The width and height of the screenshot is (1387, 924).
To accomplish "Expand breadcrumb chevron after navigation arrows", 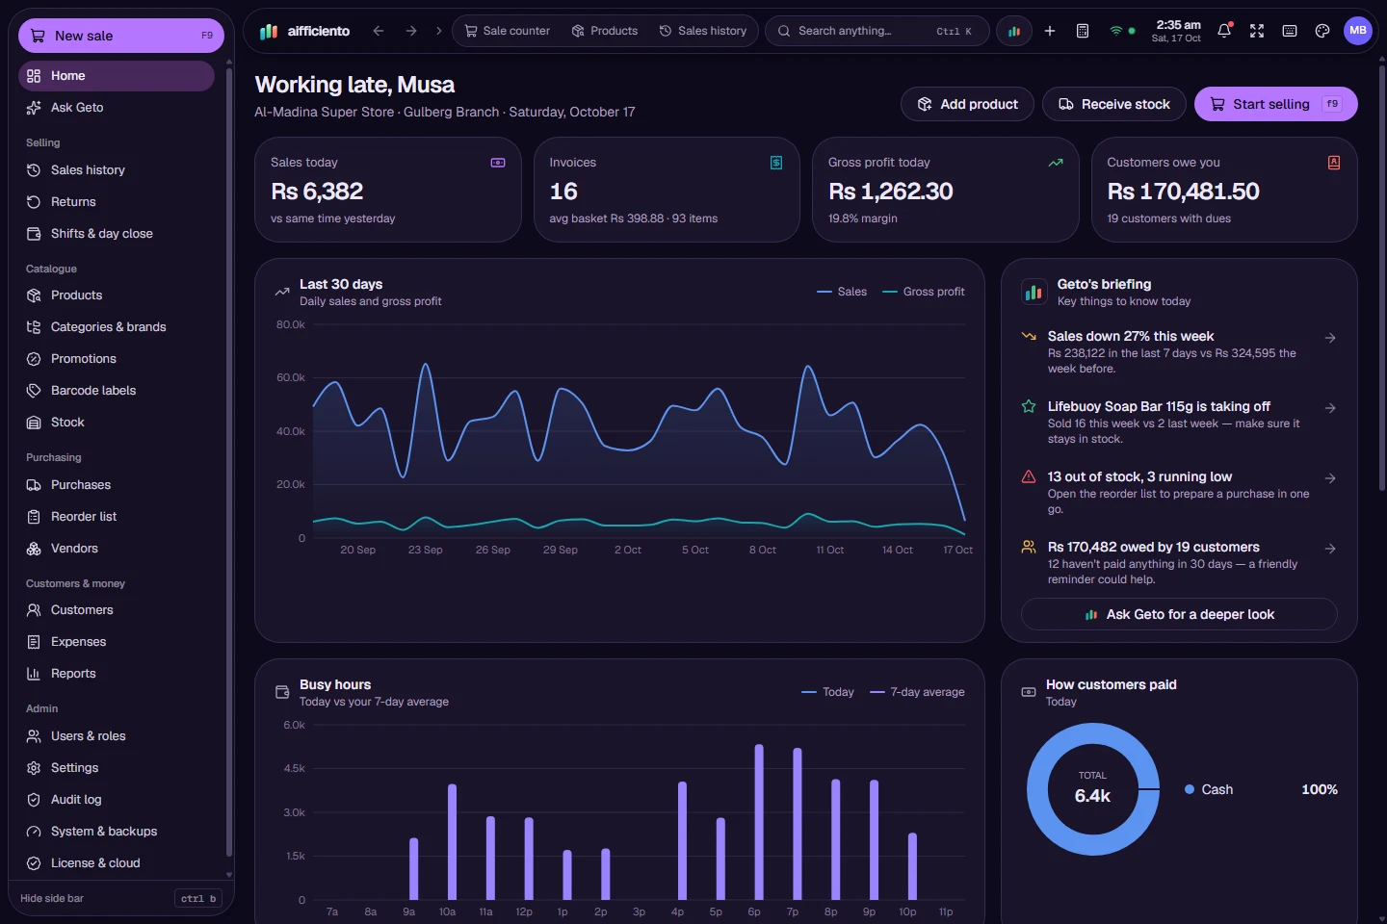I will pyautogui.click(x=439, y=31).
